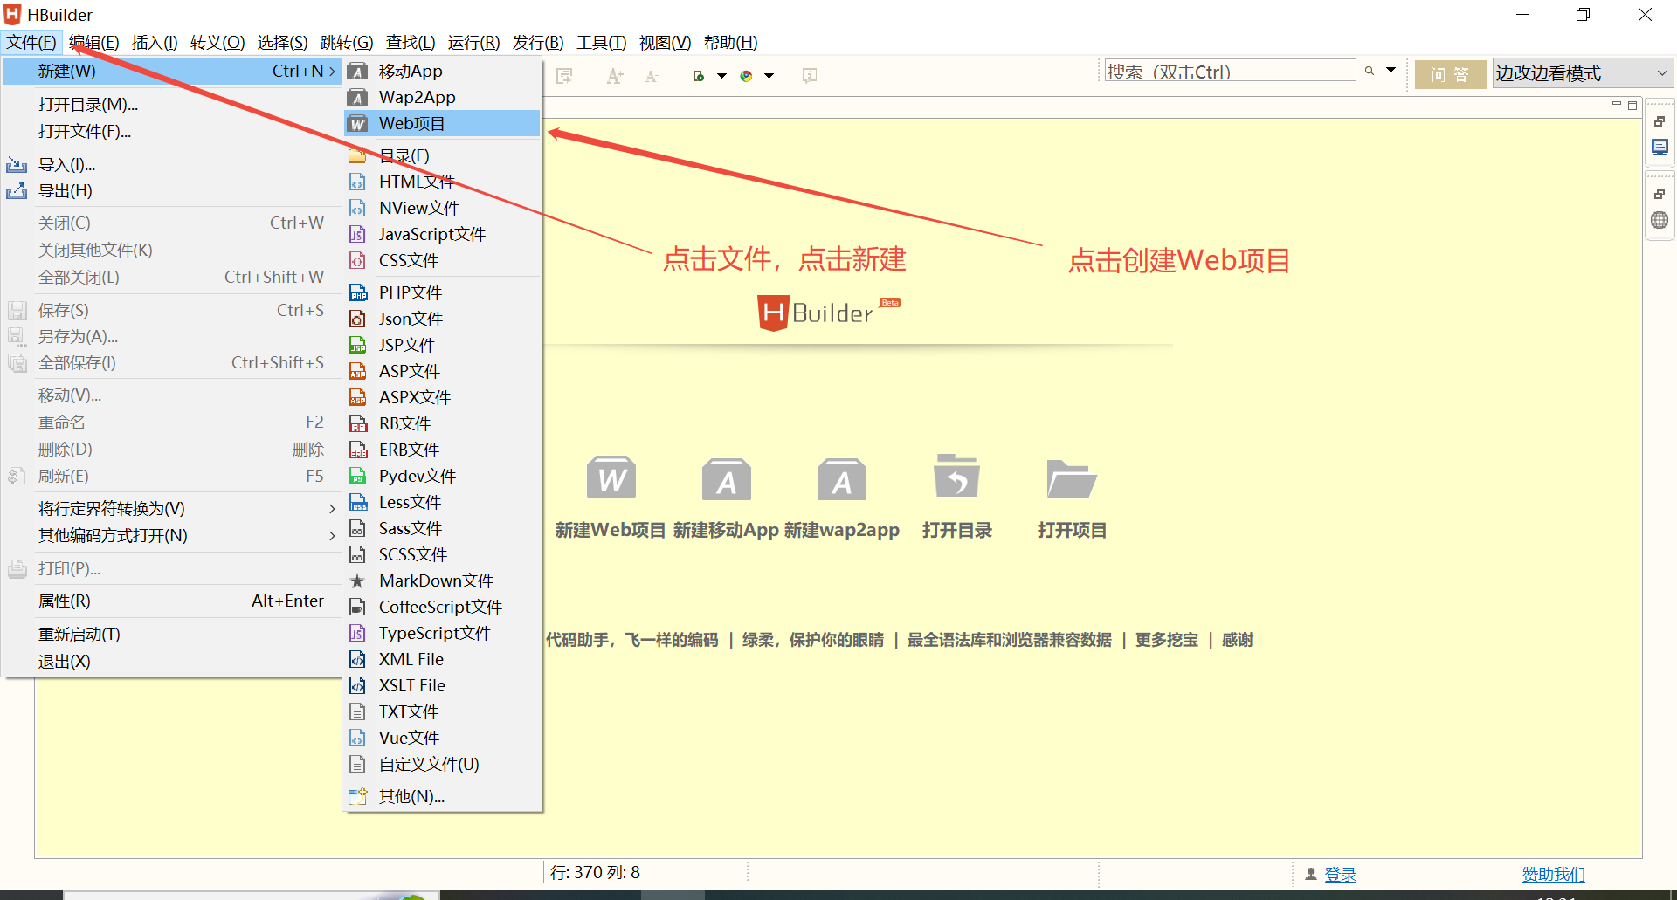Click the HTML文件 file icon

click(357, 182)
